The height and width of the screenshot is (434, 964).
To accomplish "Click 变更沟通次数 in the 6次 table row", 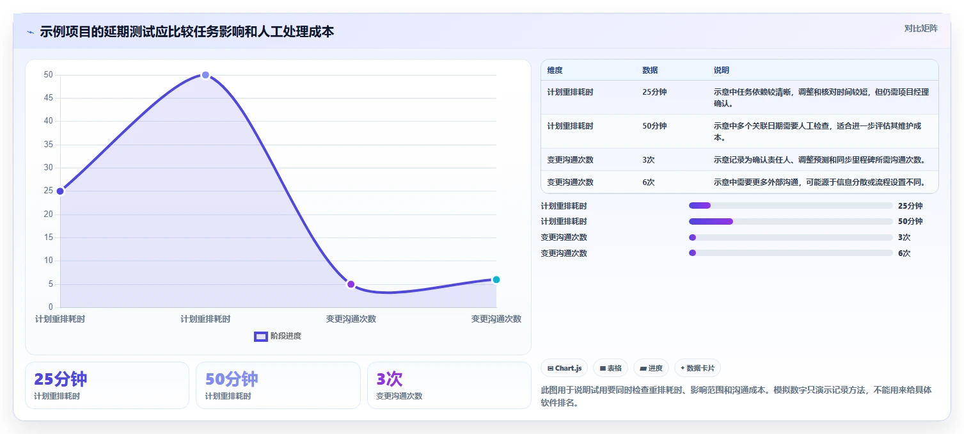I will click(571, 182).
